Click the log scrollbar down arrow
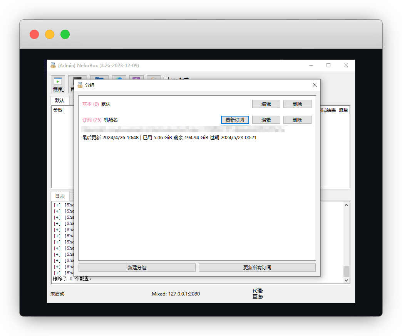The image size is (402, 336). tap(347, 280)
